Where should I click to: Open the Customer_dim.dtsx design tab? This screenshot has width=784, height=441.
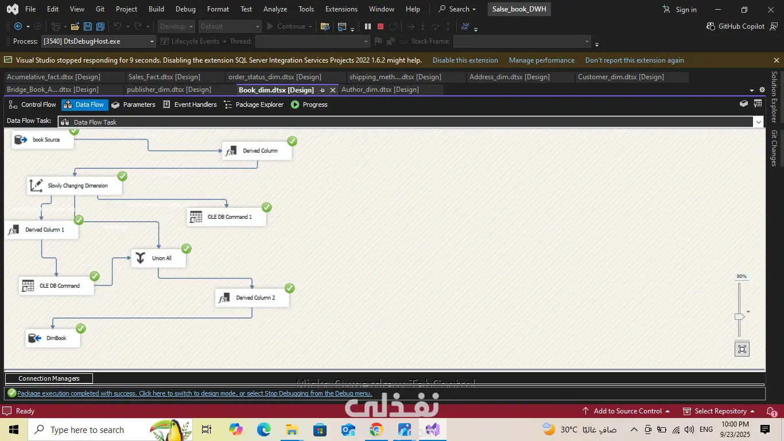coord(621,77)
